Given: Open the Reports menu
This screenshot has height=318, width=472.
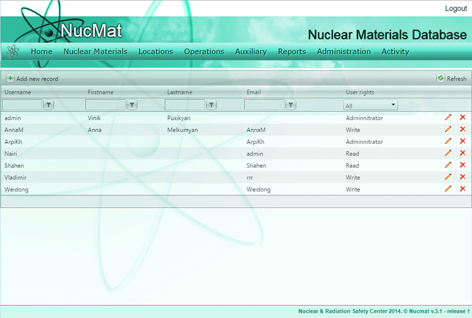Looking at the screenshot, I should click(292, 52).
